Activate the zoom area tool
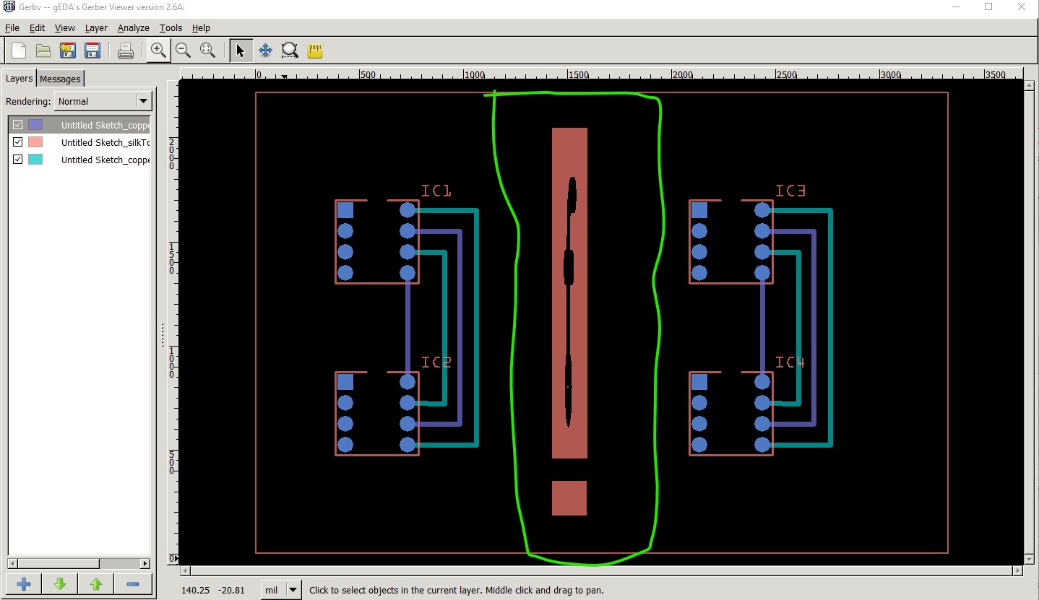This screenshot has width=1039, height=600. pyautogui.click(x=290, y=51)
